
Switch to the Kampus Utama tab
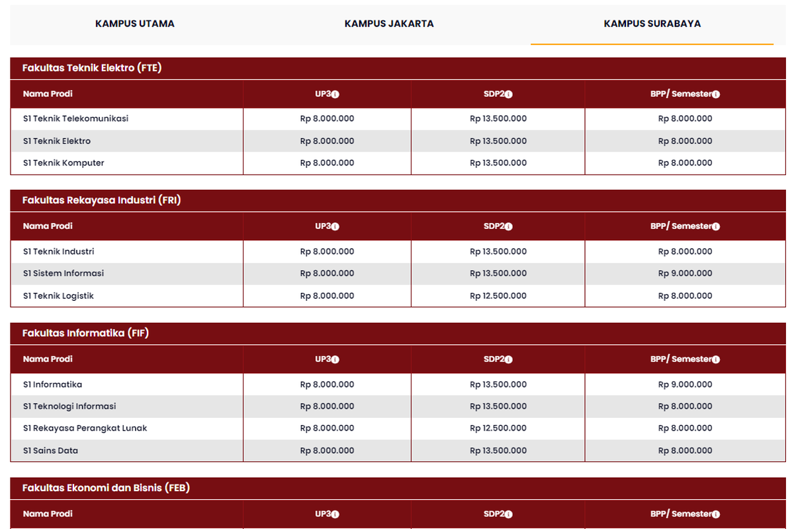(x=135, y=24)
